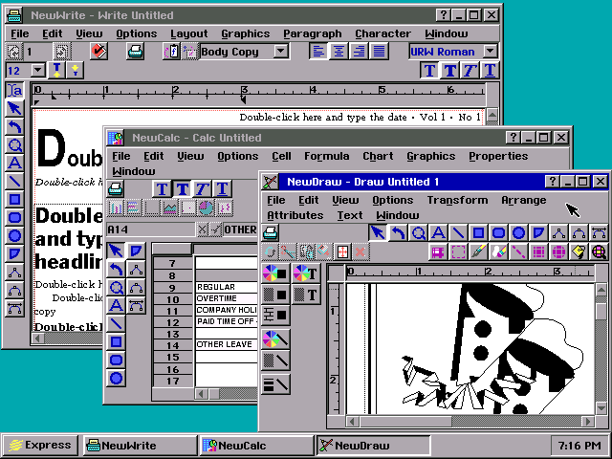Click the NewDraw vertical scrollbar down arrow
This screenshot has width=612, height=459.
pos(601,408)
